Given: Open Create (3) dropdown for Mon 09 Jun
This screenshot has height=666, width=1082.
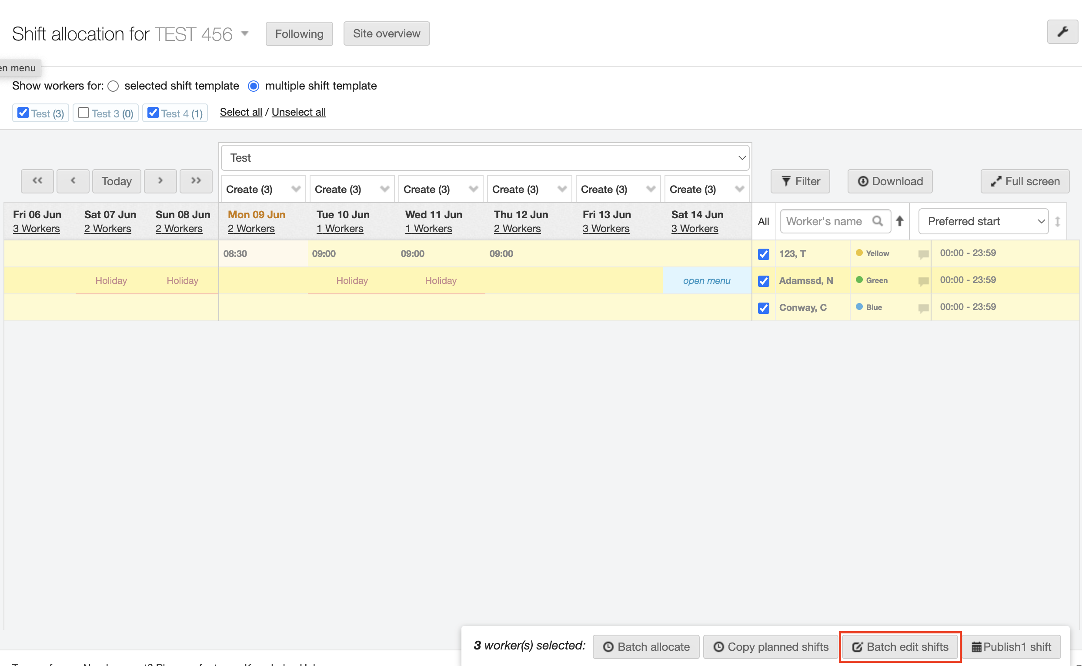Looking at the screenshot, I should click(263, 190).
